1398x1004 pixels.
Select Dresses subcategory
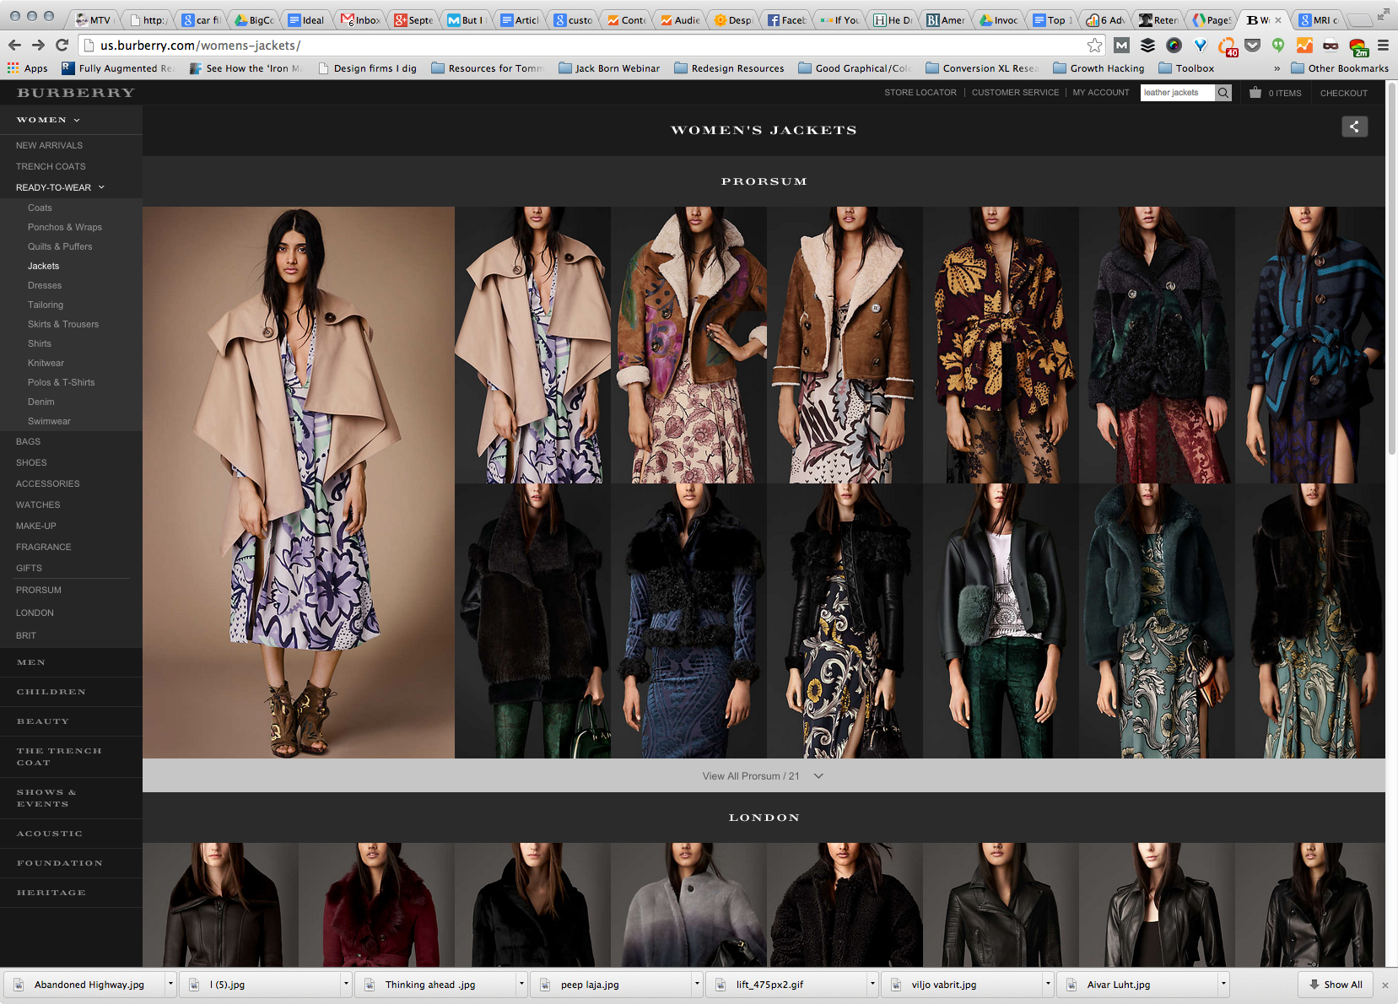pyautogui.click(x=44, y=285)
